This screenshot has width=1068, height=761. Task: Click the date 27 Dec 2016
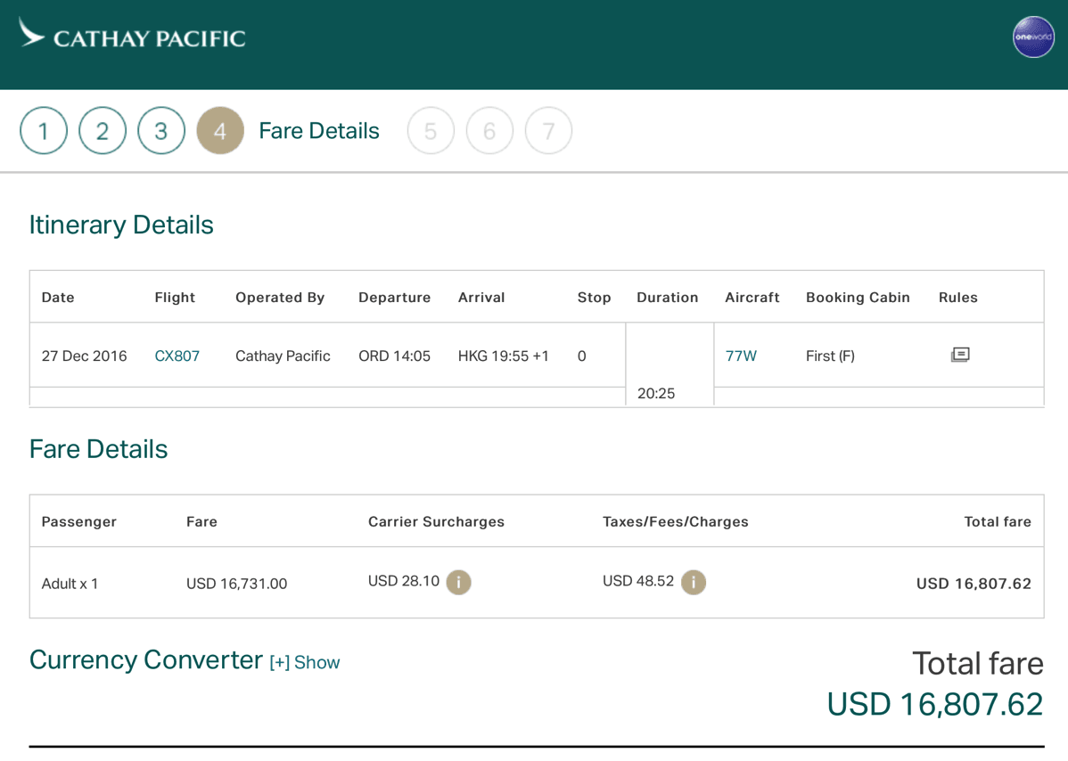click(84, 356)
